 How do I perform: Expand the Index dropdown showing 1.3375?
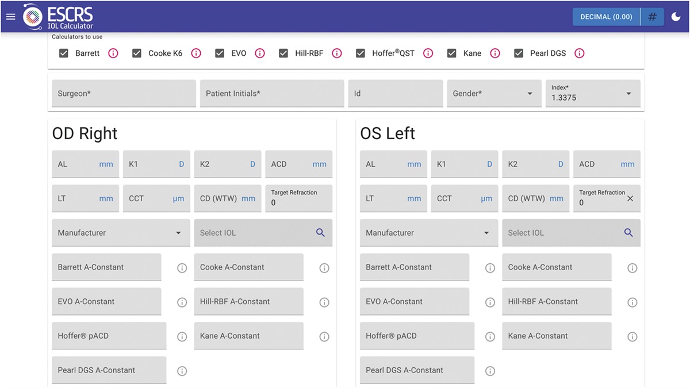click(593, 94)
